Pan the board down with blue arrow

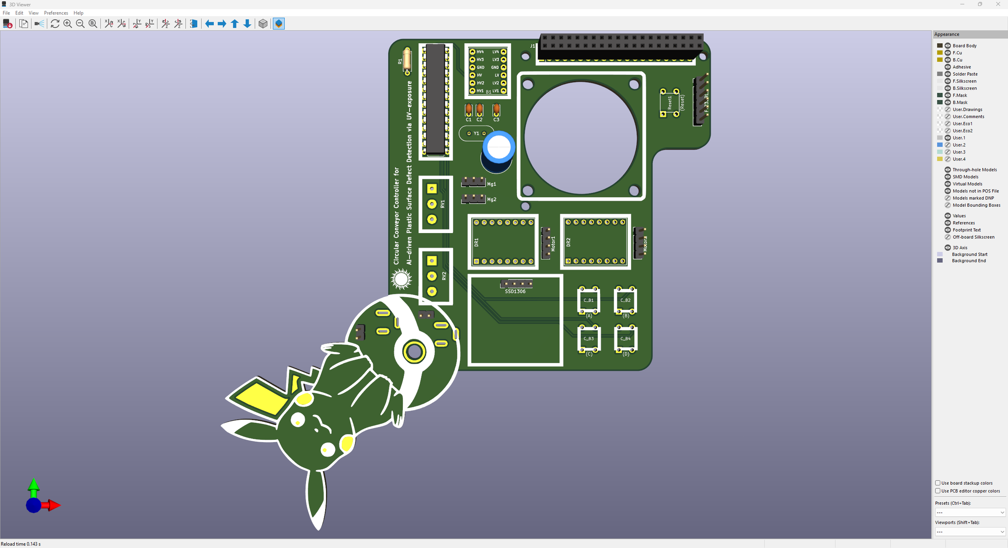[247, 24]
